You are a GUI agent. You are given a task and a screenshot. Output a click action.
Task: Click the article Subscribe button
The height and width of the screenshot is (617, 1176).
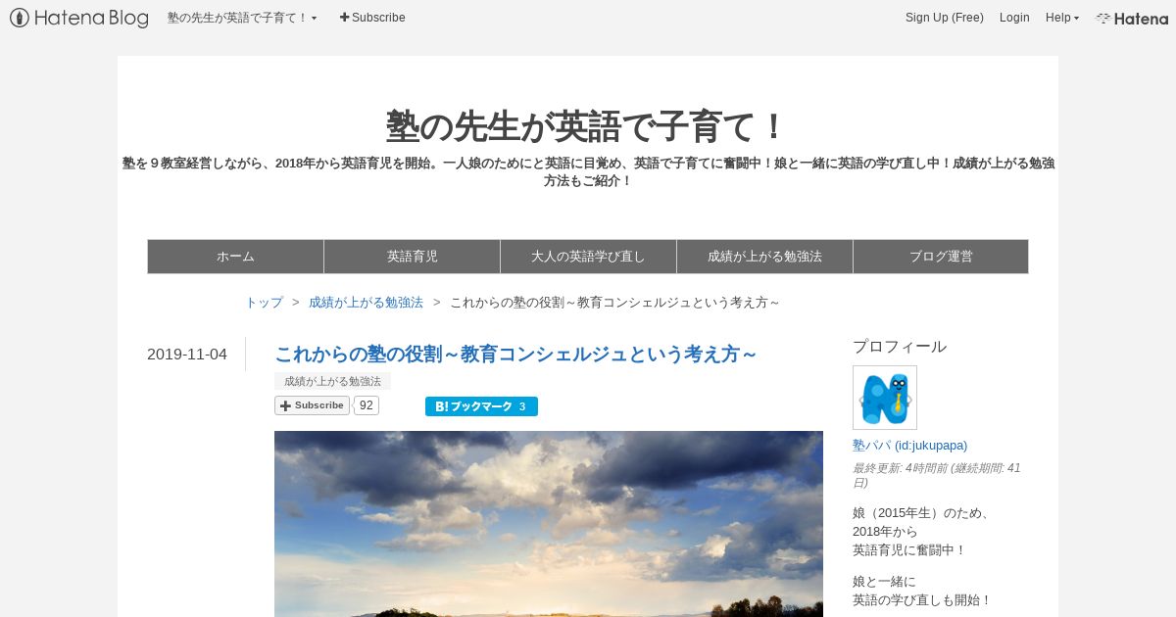tap(312, 405)
